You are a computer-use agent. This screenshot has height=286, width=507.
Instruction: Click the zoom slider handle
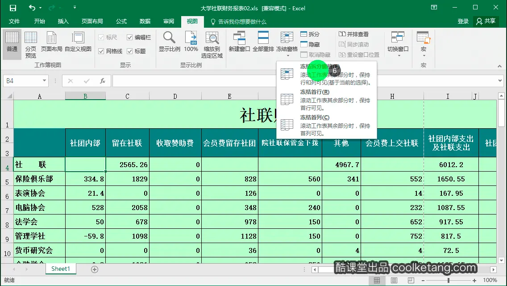[449, 281]
